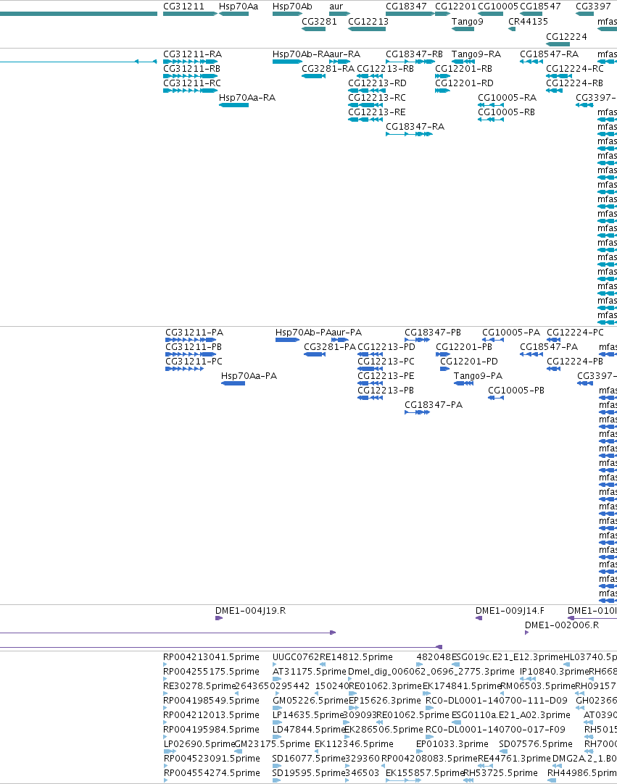Select the CG12224-RB transcript label
This screenshot has width=617, height=784.
tap(574, 83)
